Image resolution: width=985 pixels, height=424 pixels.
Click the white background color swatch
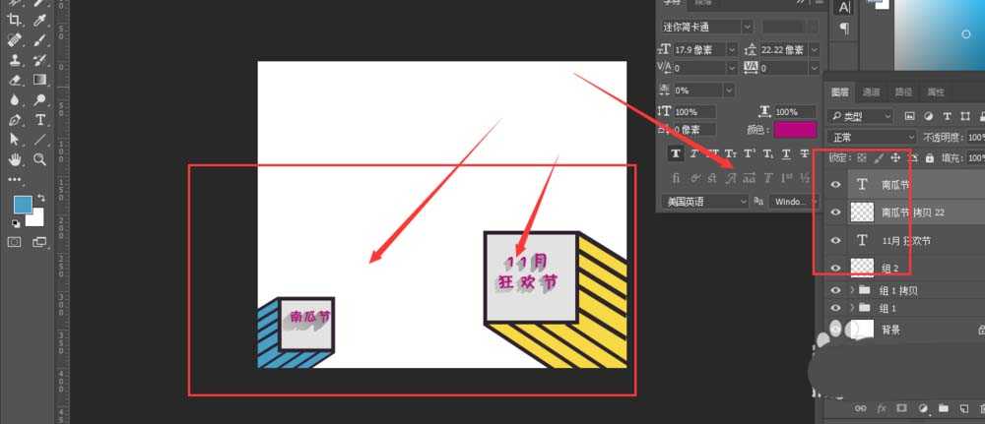click(x=35, y=217)
